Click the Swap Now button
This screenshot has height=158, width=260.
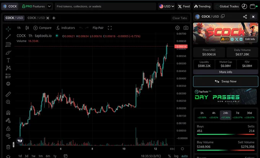[226, 81]
